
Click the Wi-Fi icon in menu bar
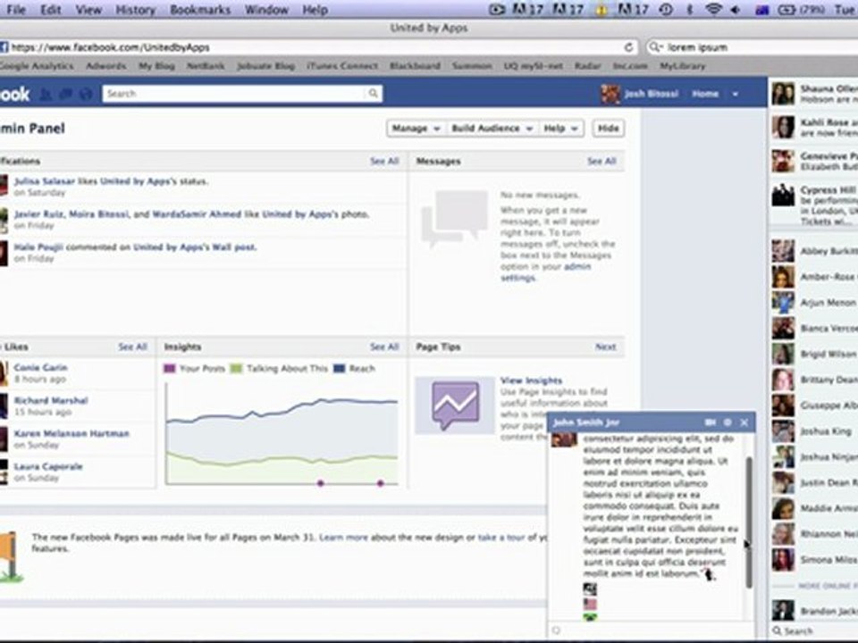click(713, 9)
